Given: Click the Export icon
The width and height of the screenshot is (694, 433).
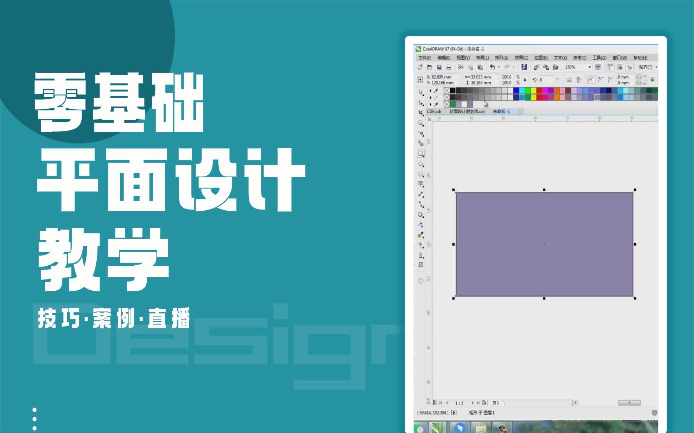Looking at the screenshot, I should click(546, 67).
